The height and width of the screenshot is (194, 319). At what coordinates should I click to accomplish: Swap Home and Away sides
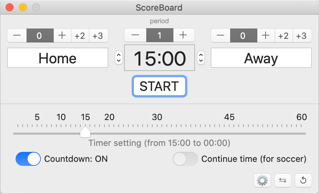[x=283, y=180]
